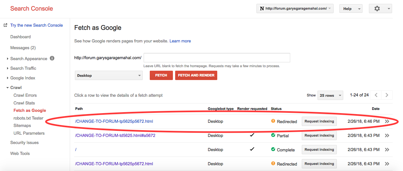Click double chevron on the Partial row
Screen dimensions: 403x171
point(387,136)
